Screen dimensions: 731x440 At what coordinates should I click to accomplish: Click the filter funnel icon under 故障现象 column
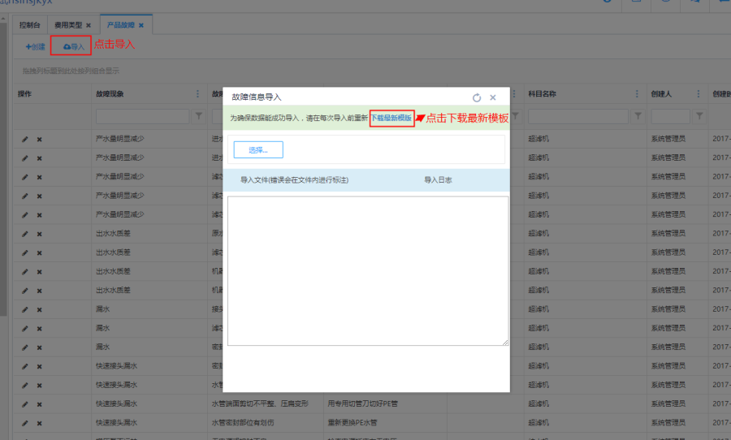tap(199, 117)
